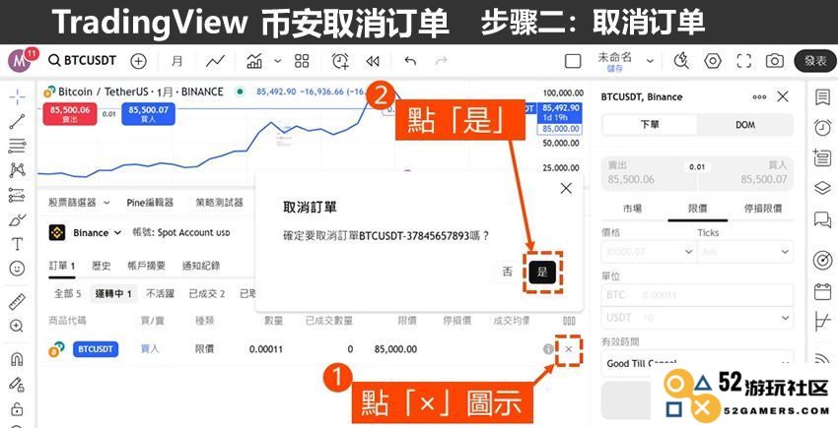This screenshot has height=428, width=838.
Task: Change the line chart style icon
Action: click(x=215, y=61)
